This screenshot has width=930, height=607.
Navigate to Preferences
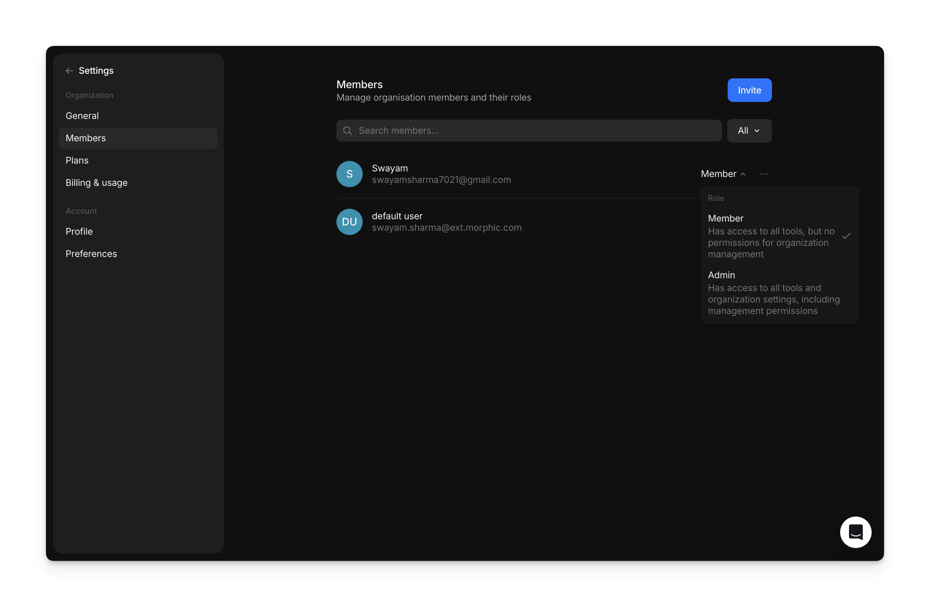pyautogui.click(x=91, y=254)
